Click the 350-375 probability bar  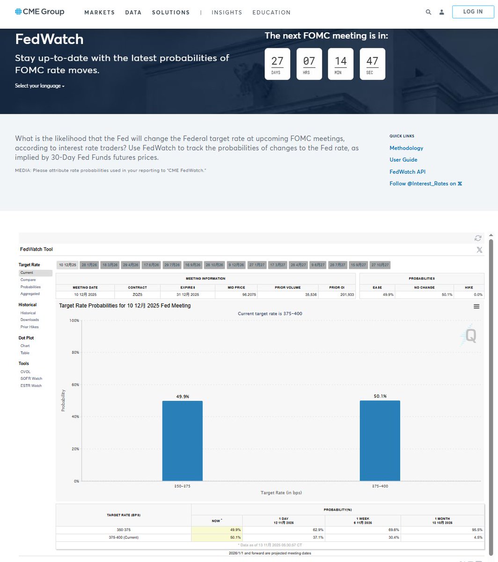(183, 441)
